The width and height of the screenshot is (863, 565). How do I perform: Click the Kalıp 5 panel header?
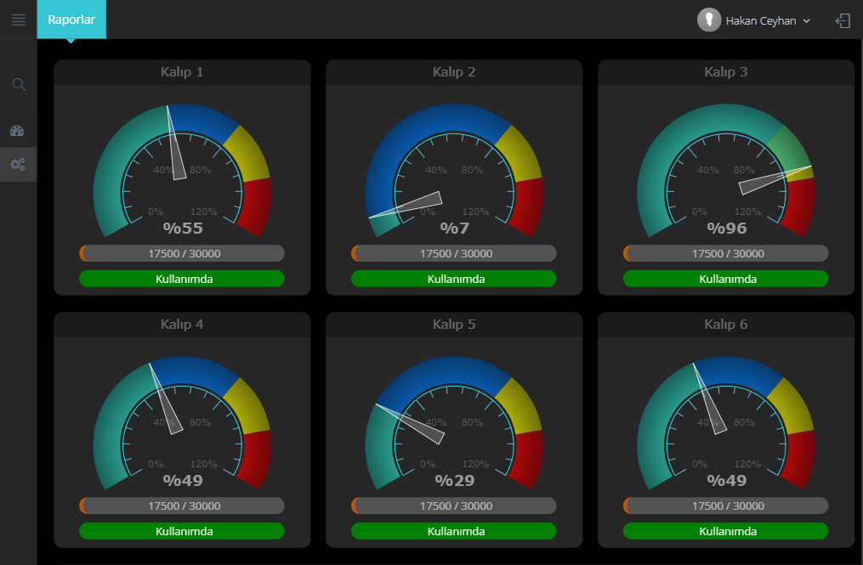(454, 325)
